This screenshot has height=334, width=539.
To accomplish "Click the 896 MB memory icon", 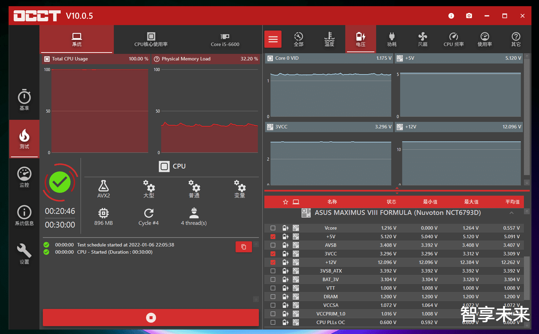I will [x=104, y=213].
